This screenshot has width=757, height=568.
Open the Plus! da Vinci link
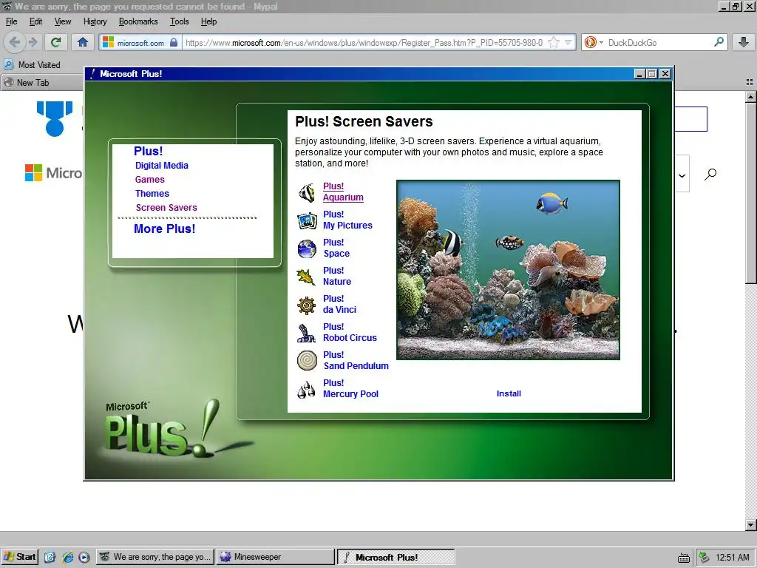340,304
